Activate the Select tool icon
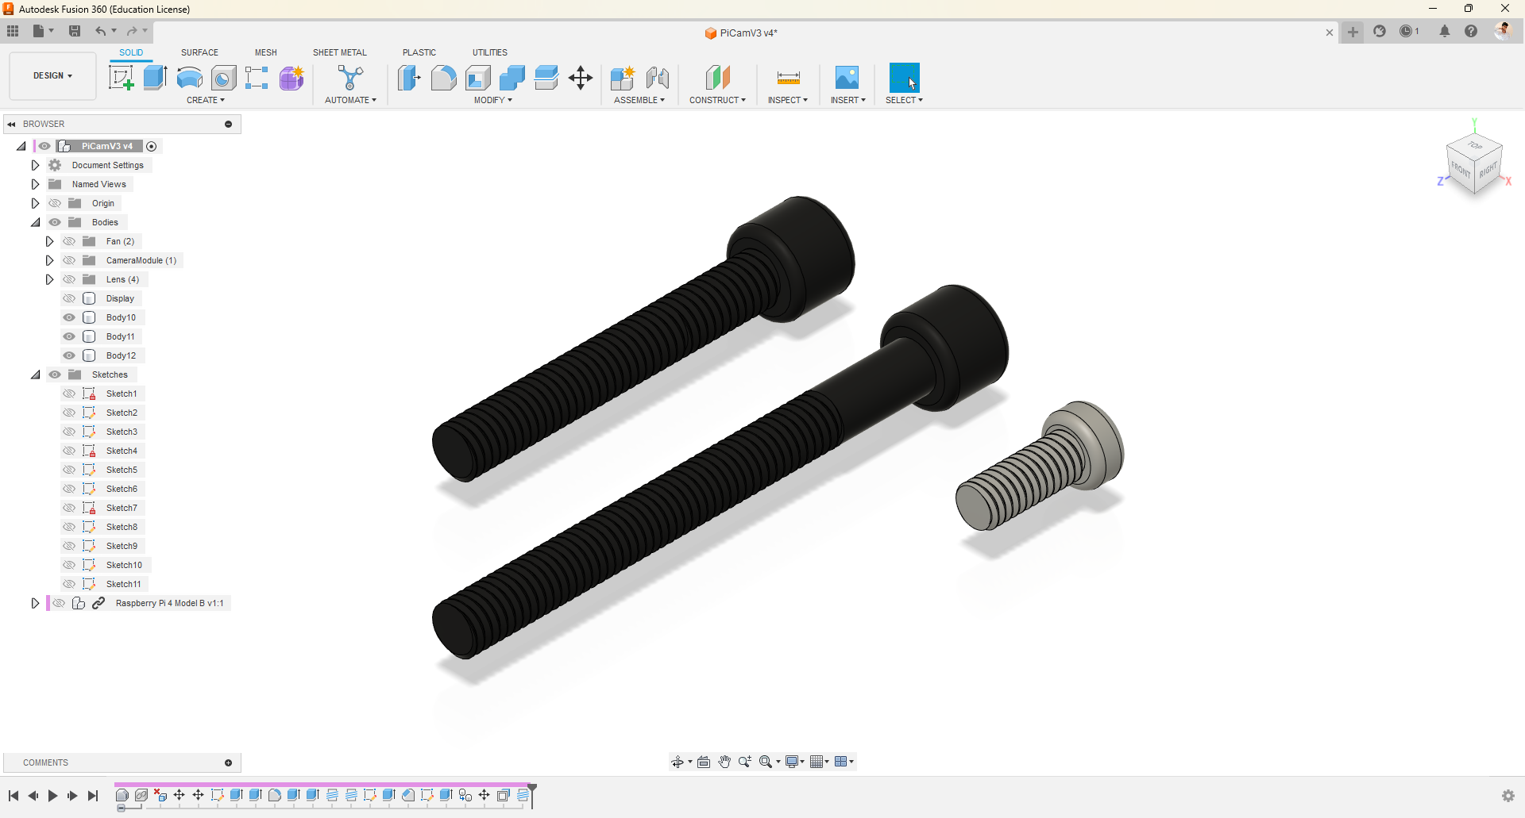 [x=904, y=78]
